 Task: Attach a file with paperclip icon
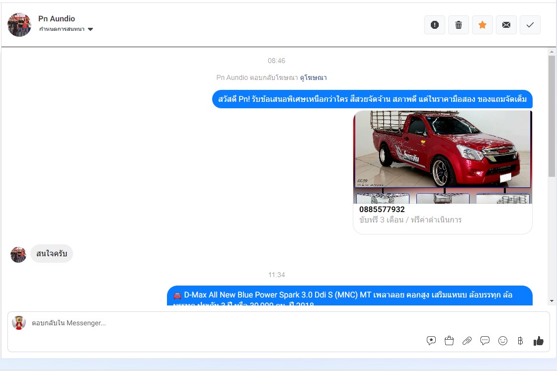click(x=467, y=341)
